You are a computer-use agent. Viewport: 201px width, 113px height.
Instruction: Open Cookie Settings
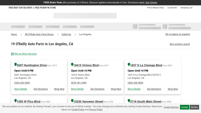tap(171, 107)
